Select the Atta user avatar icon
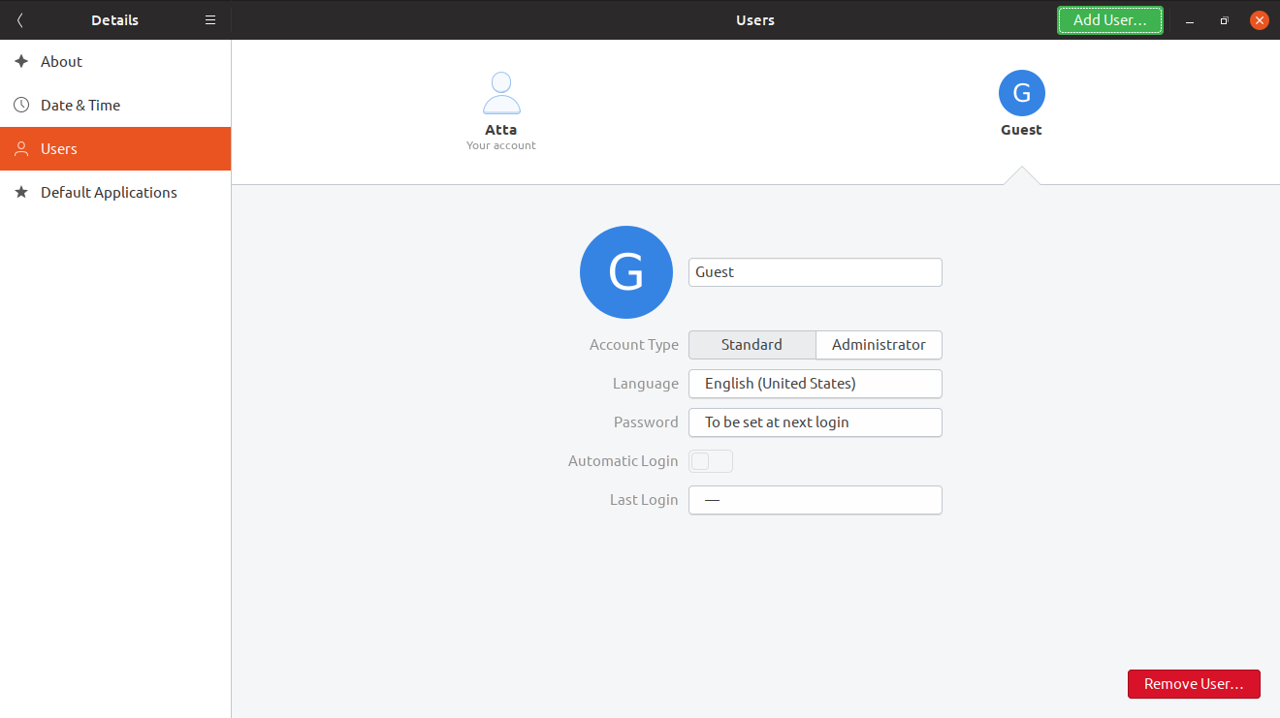The height and width of the screenshot is (718, 1280). coord(501,94)
